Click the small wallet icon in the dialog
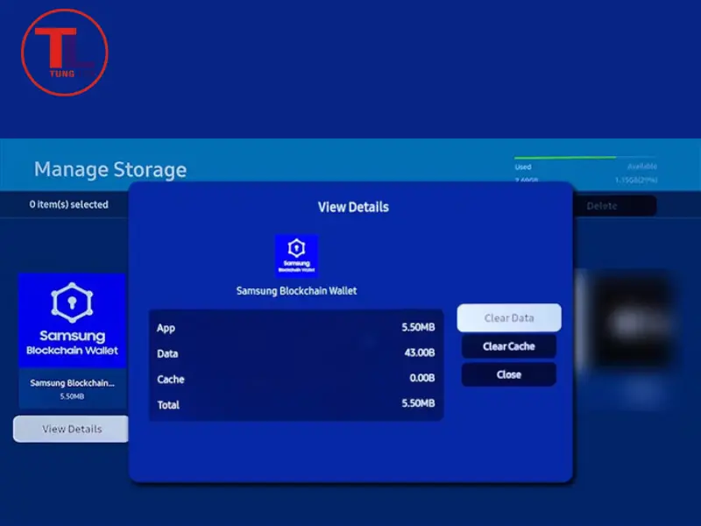 [x=296, y=256]
